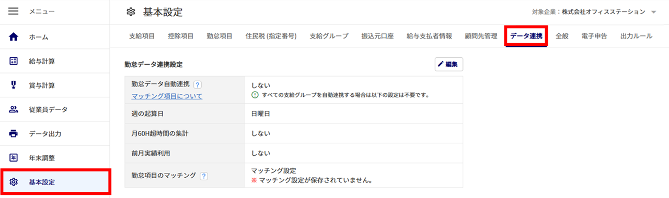This screenshot has height=198, width=669.
Task: Click the hamburger menu icon
Action: pyautogui.click(x=14, y=11)
